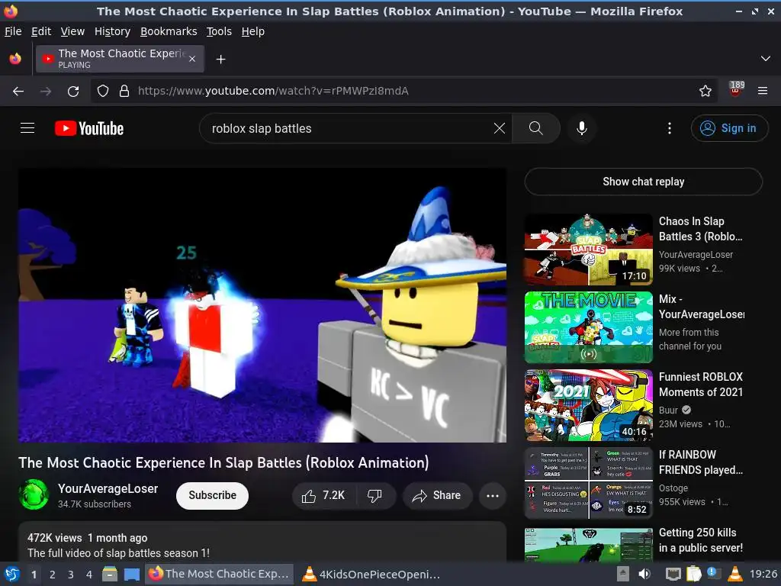Open the Bookmarks menu
The width and height of the screenshot is (781, 586).
[x=169, y=31]
